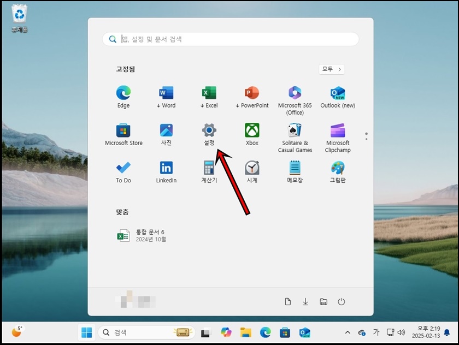The image size is (459, 345).
Task: Open Microsoft Store from the taskbar
Action: pos(285,332)
